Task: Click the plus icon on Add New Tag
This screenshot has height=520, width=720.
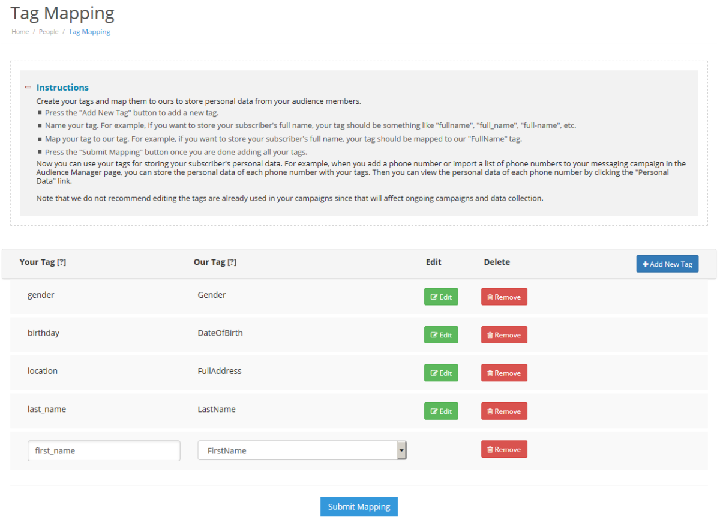Action: [647, 264]
